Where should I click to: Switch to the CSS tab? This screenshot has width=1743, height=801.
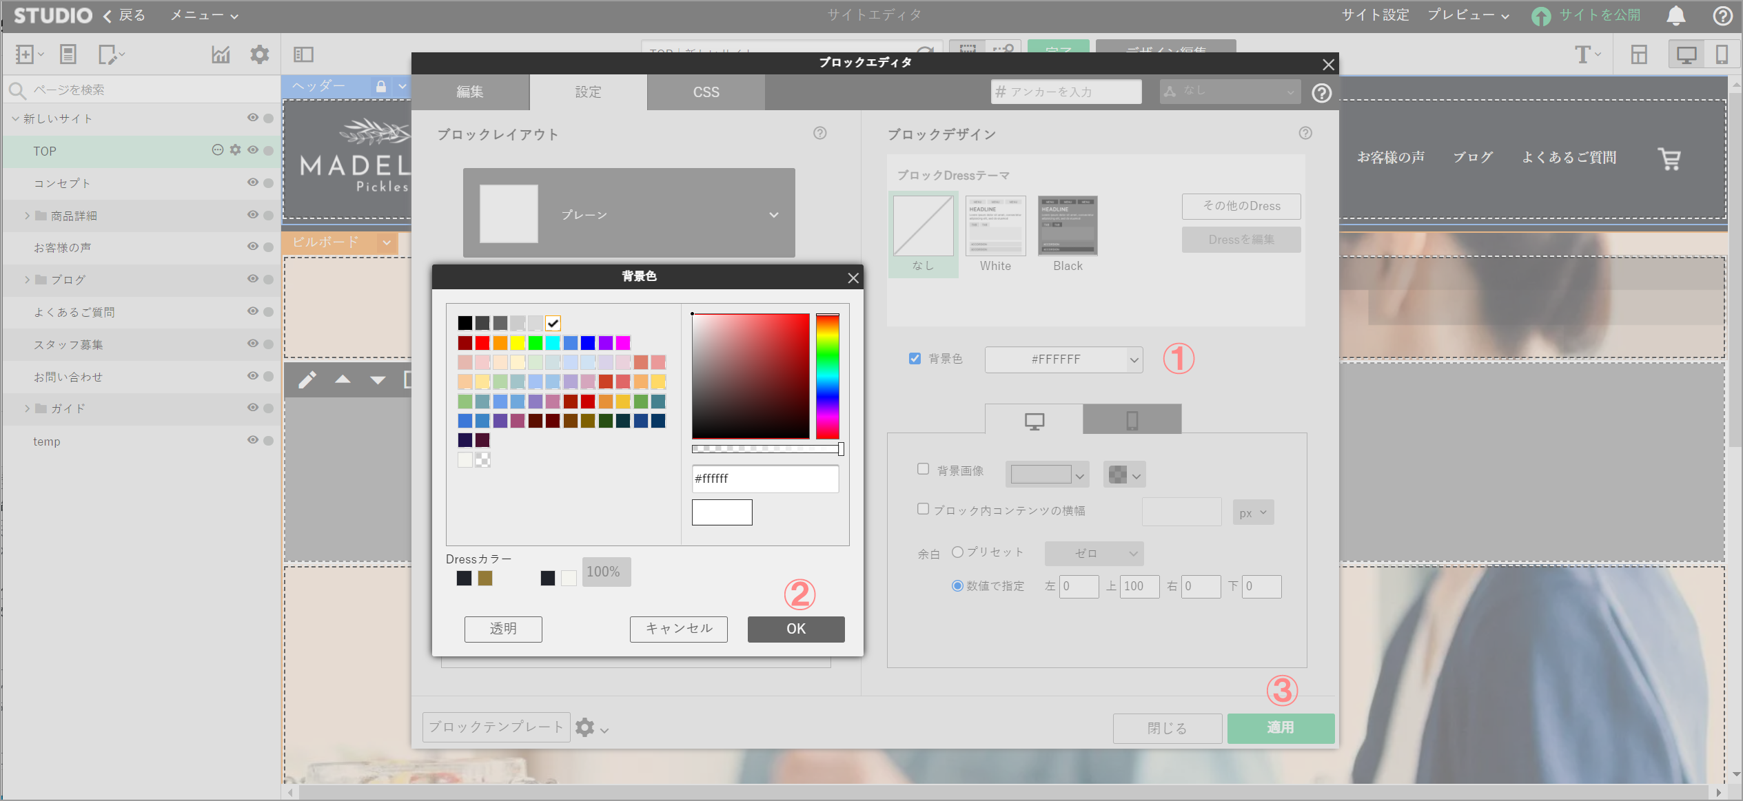(x=706, y=92)
